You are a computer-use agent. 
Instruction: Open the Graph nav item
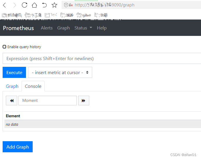(x=64, y=28)
